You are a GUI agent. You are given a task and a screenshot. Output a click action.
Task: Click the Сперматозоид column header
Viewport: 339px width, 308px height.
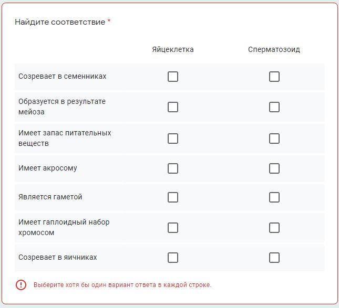pos(274,49)
